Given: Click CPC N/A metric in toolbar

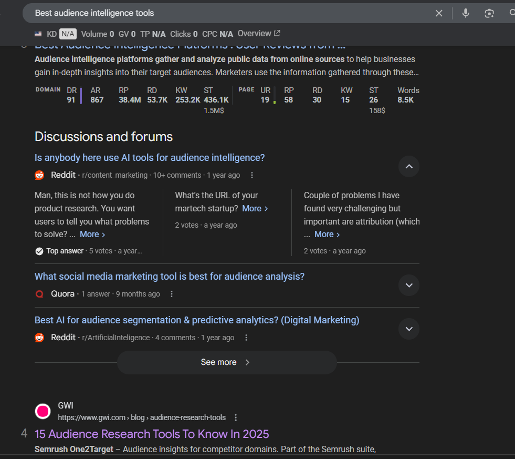Looking at the screenshot, I should pos(217,34).
